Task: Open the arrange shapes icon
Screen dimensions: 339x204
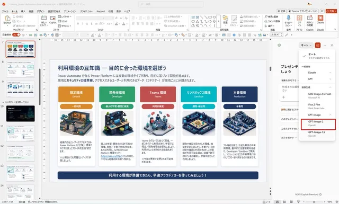Action: click(225, 20)
